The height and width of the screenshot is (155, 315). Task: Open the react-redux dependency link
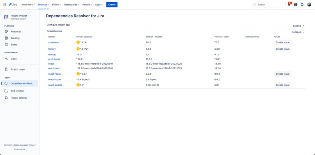coord(54,74)
